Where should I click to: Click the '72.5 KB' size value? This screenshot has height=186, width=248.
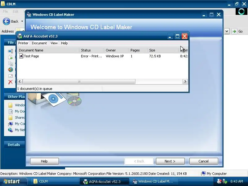(x=155, y=56)
